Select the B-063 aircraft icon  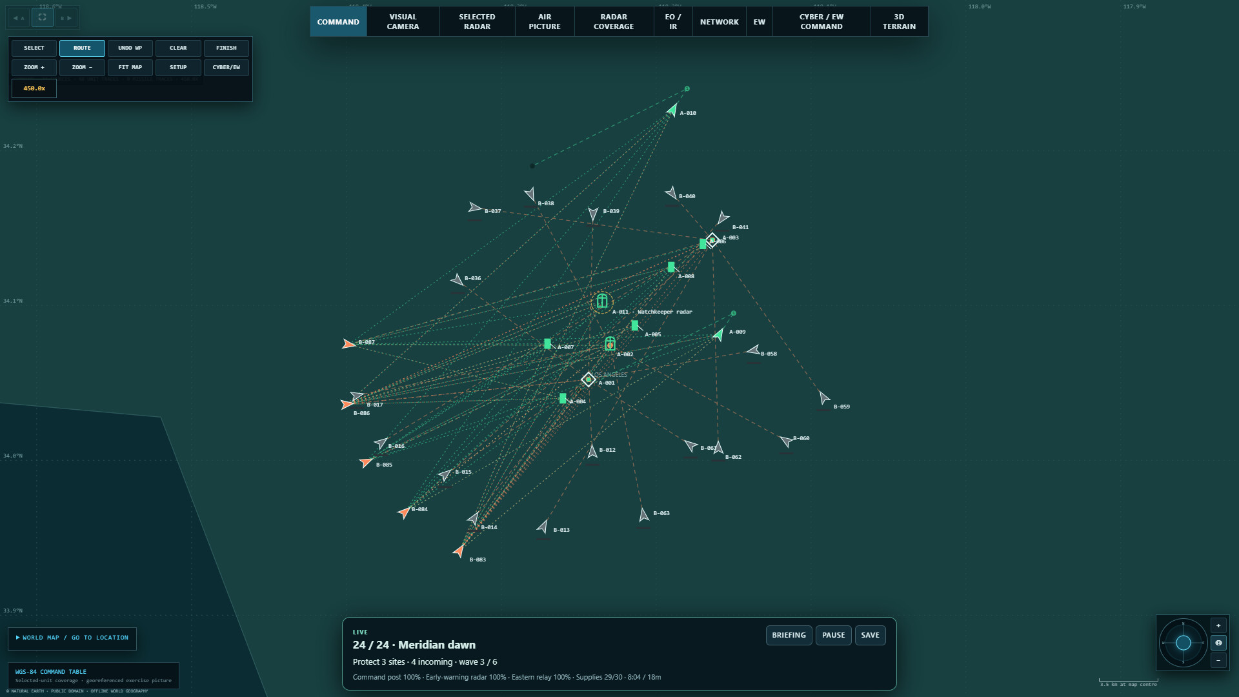(643, 514)
